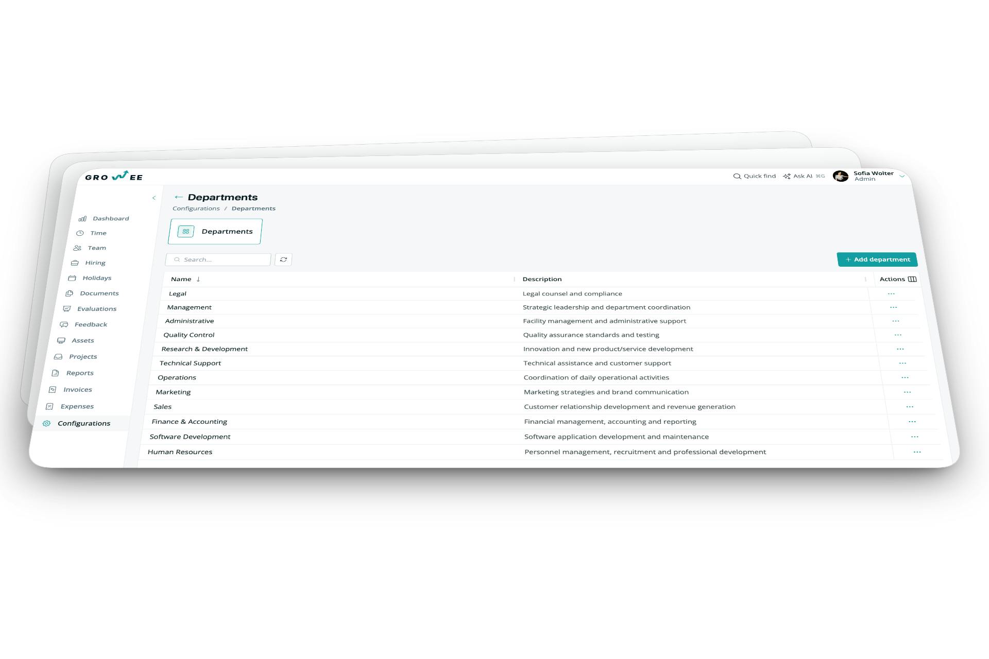This screenshot has height=659, width=989.
Task: Go to the Configurations menu item
Action: click(83, 423)
